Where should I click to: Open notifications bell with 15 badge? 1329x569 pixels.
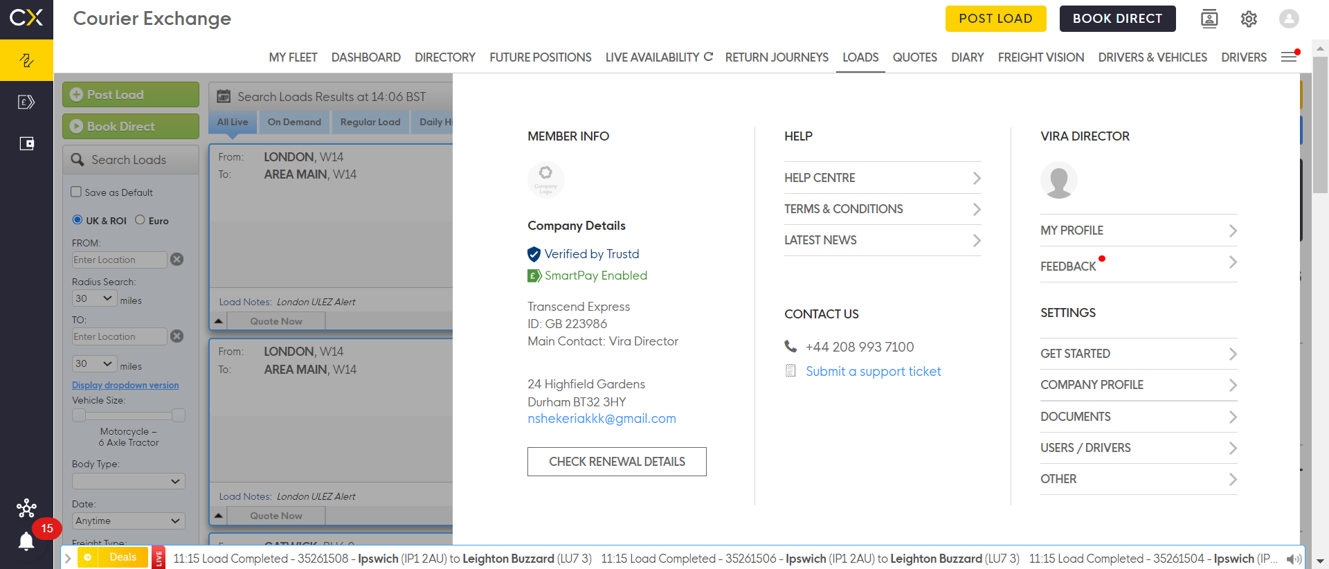tap(26, 541)
